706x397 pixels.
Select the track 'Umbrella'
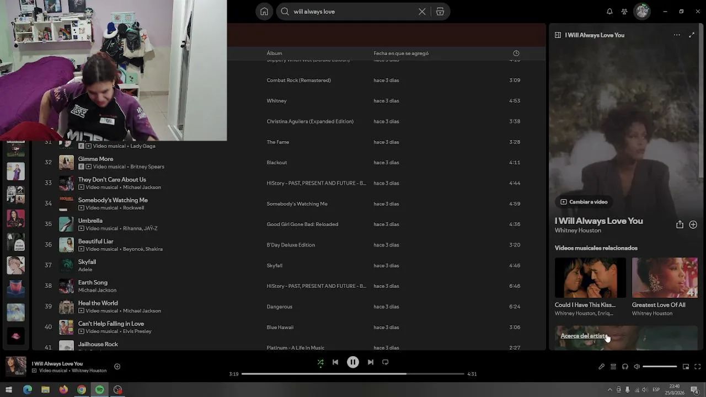[x=90, y=221]
